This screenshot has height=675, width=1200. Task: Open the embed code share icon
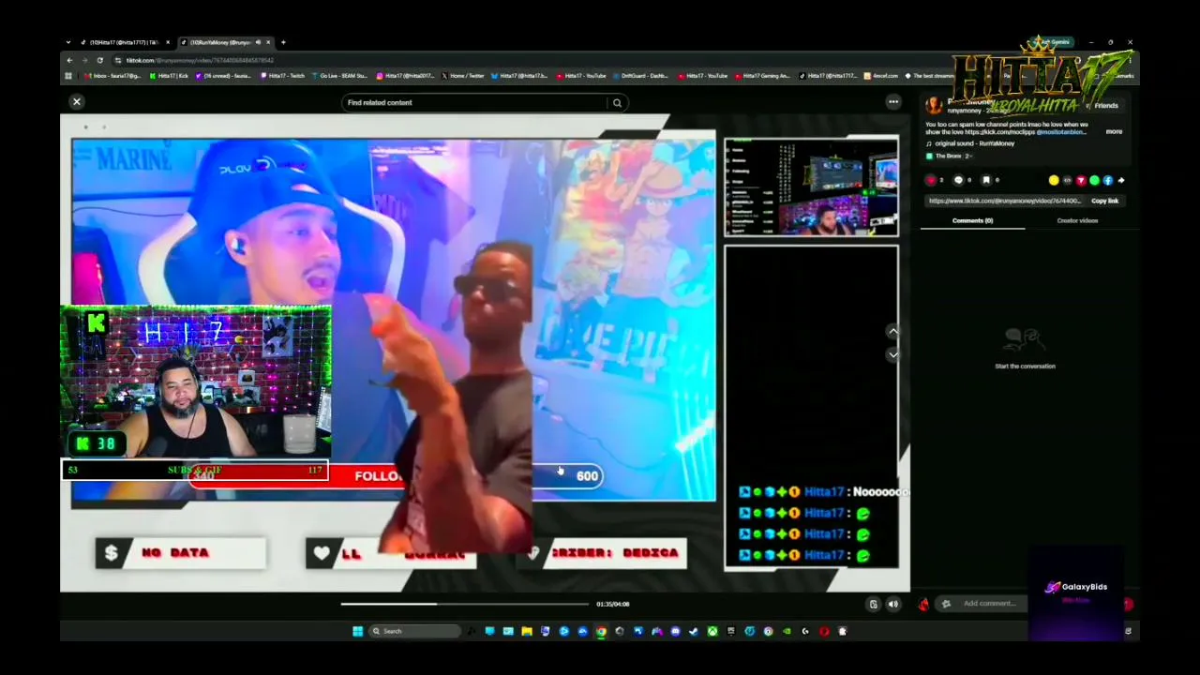(x=1067, y=180)
